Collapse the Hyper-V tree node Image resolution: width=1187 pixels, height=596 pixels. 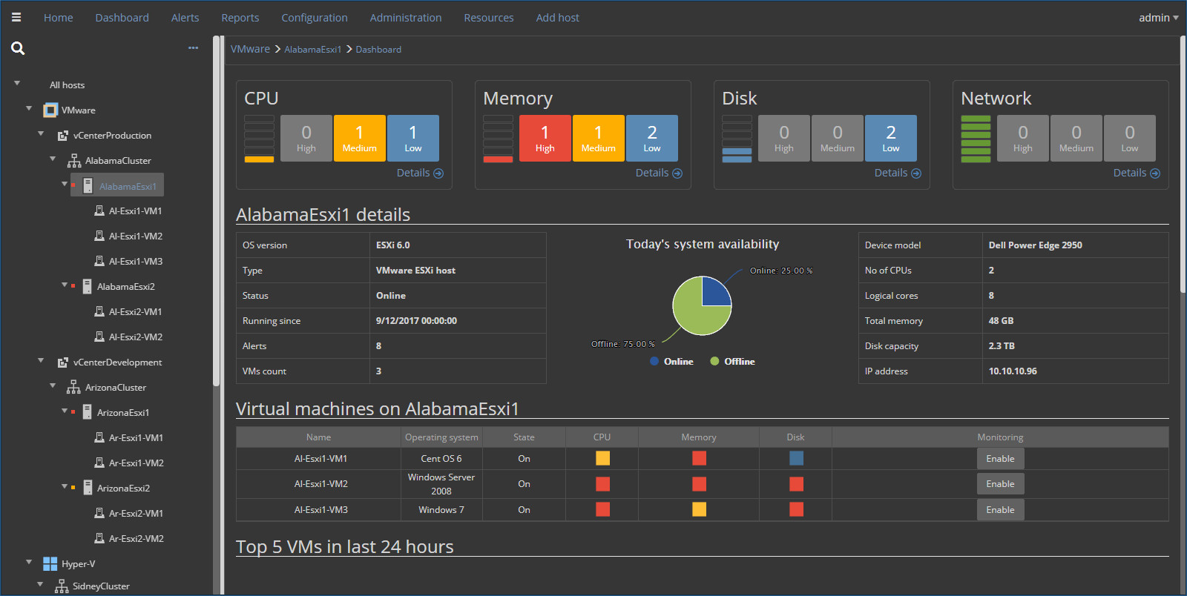point(29,562)
